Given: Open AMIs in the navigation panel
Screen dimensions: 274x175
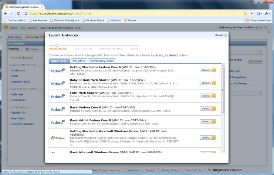Looking at the screenshot, I should coord(15,76).
